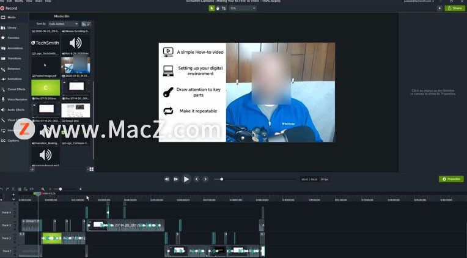Click the green Share button
467x258 pixels.
(x=455, y=9)
